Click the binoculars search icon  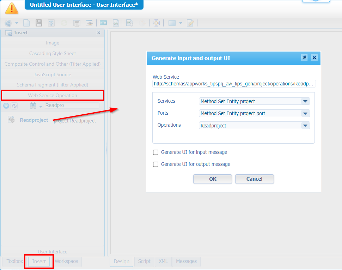click(x=33, y=106)
